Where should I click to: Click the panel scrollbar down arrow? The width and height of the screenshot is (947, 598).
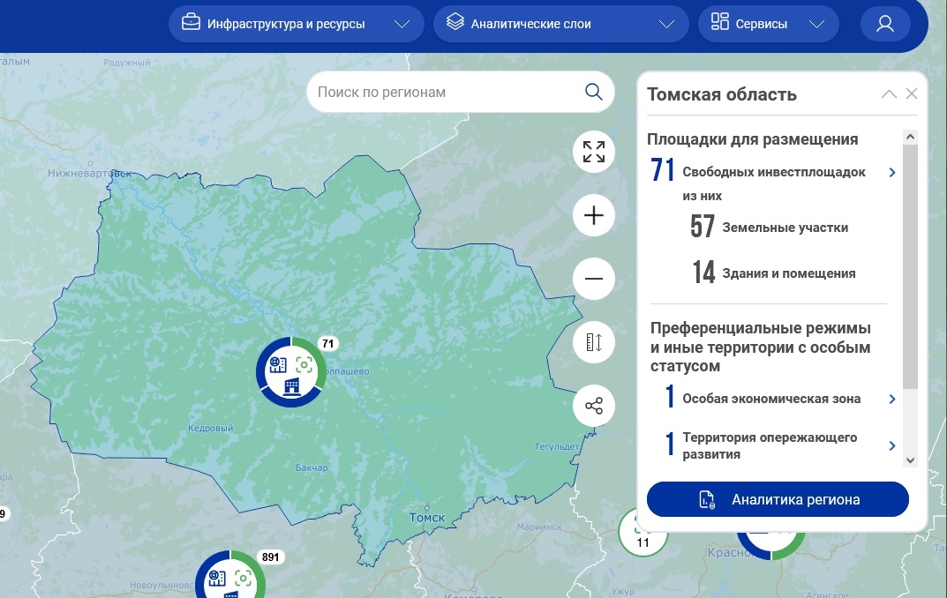pyautogui.click(x=910, y=460)
